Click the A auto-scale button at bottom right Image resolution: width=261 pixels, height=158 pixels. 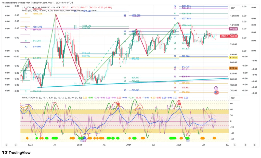click(x=234, y=145)
